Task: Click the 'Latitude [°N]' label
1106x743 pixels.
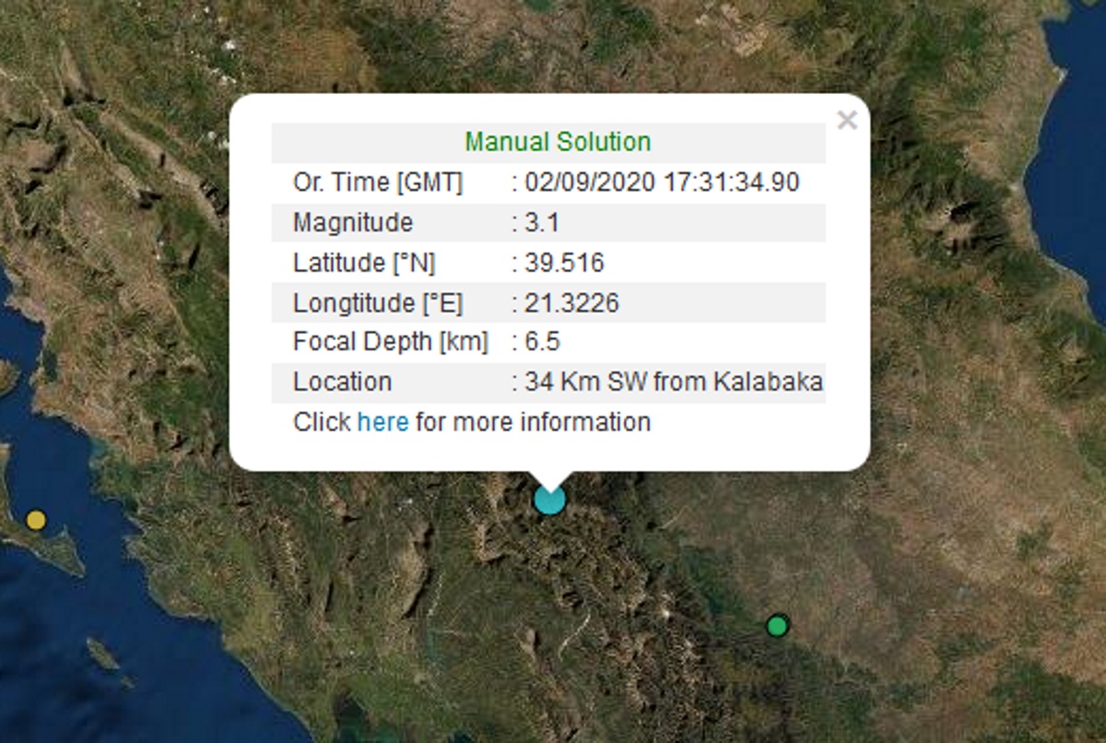Action: (x=364, y=263)
